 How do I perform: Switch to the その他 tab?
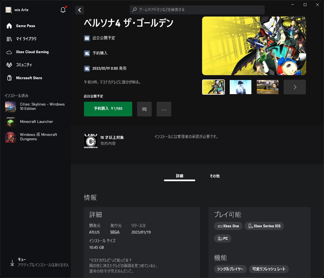tap(215, 176)
